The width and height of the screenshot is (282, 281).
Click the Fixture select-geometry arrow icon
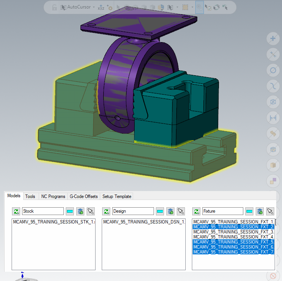coord(270,211)
